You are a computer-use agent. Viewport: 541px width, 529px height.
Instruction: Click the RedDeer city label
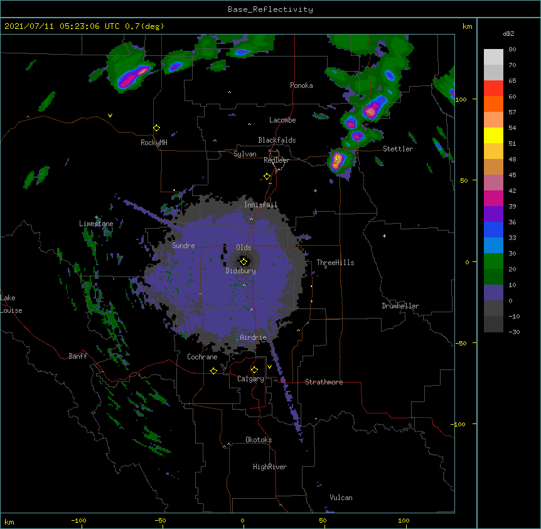[x=276, y=160]
